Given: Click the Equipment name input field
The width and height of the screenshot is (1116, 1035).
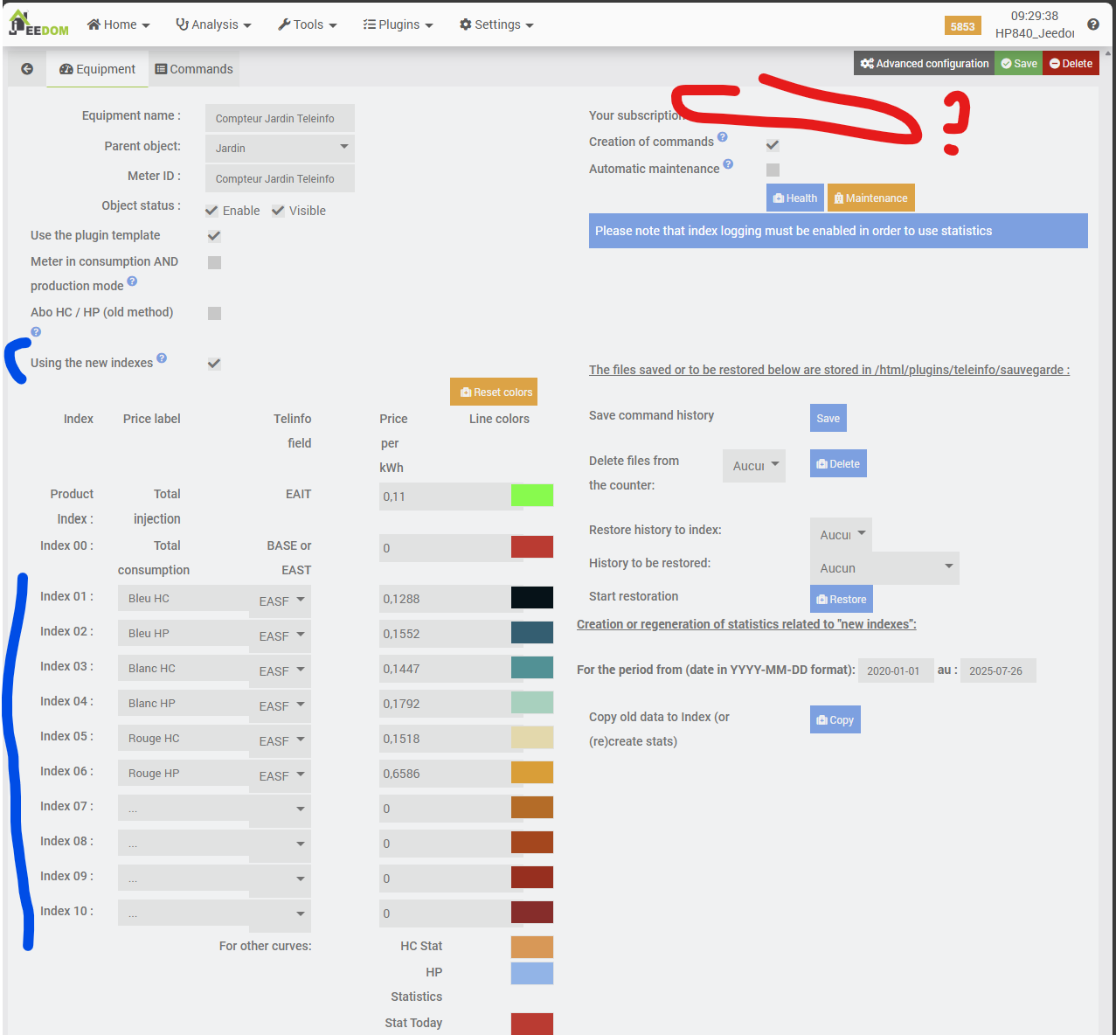Looking at the screenshot, I should tap(280, 118).
